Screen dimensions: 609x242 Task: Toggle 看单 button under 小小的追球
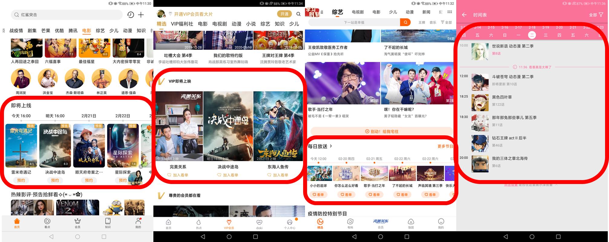coord(318,195)
